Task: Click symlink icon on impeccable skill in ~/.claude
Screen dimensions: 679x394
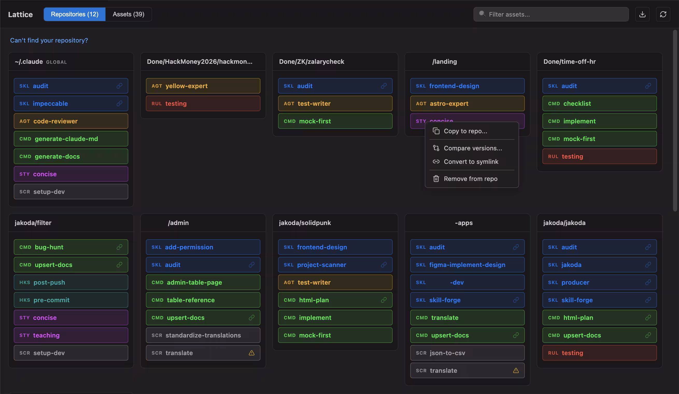Action: 119,103
